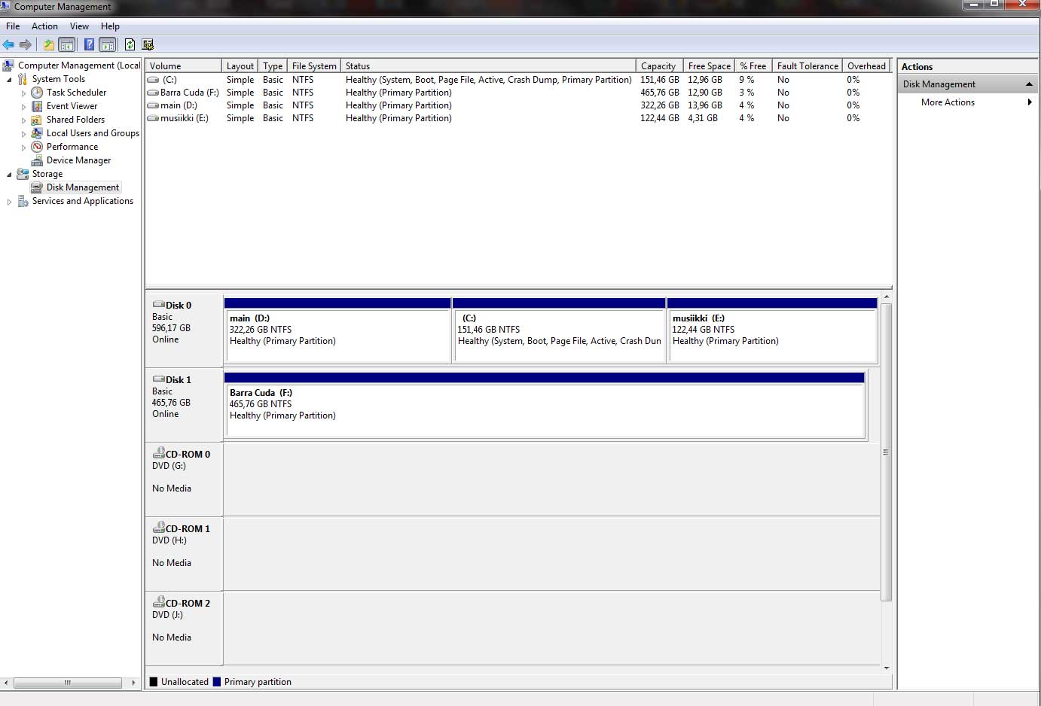Open Device Manager via its tree icon
The image size is (1041, 706).
click(37, 160)
